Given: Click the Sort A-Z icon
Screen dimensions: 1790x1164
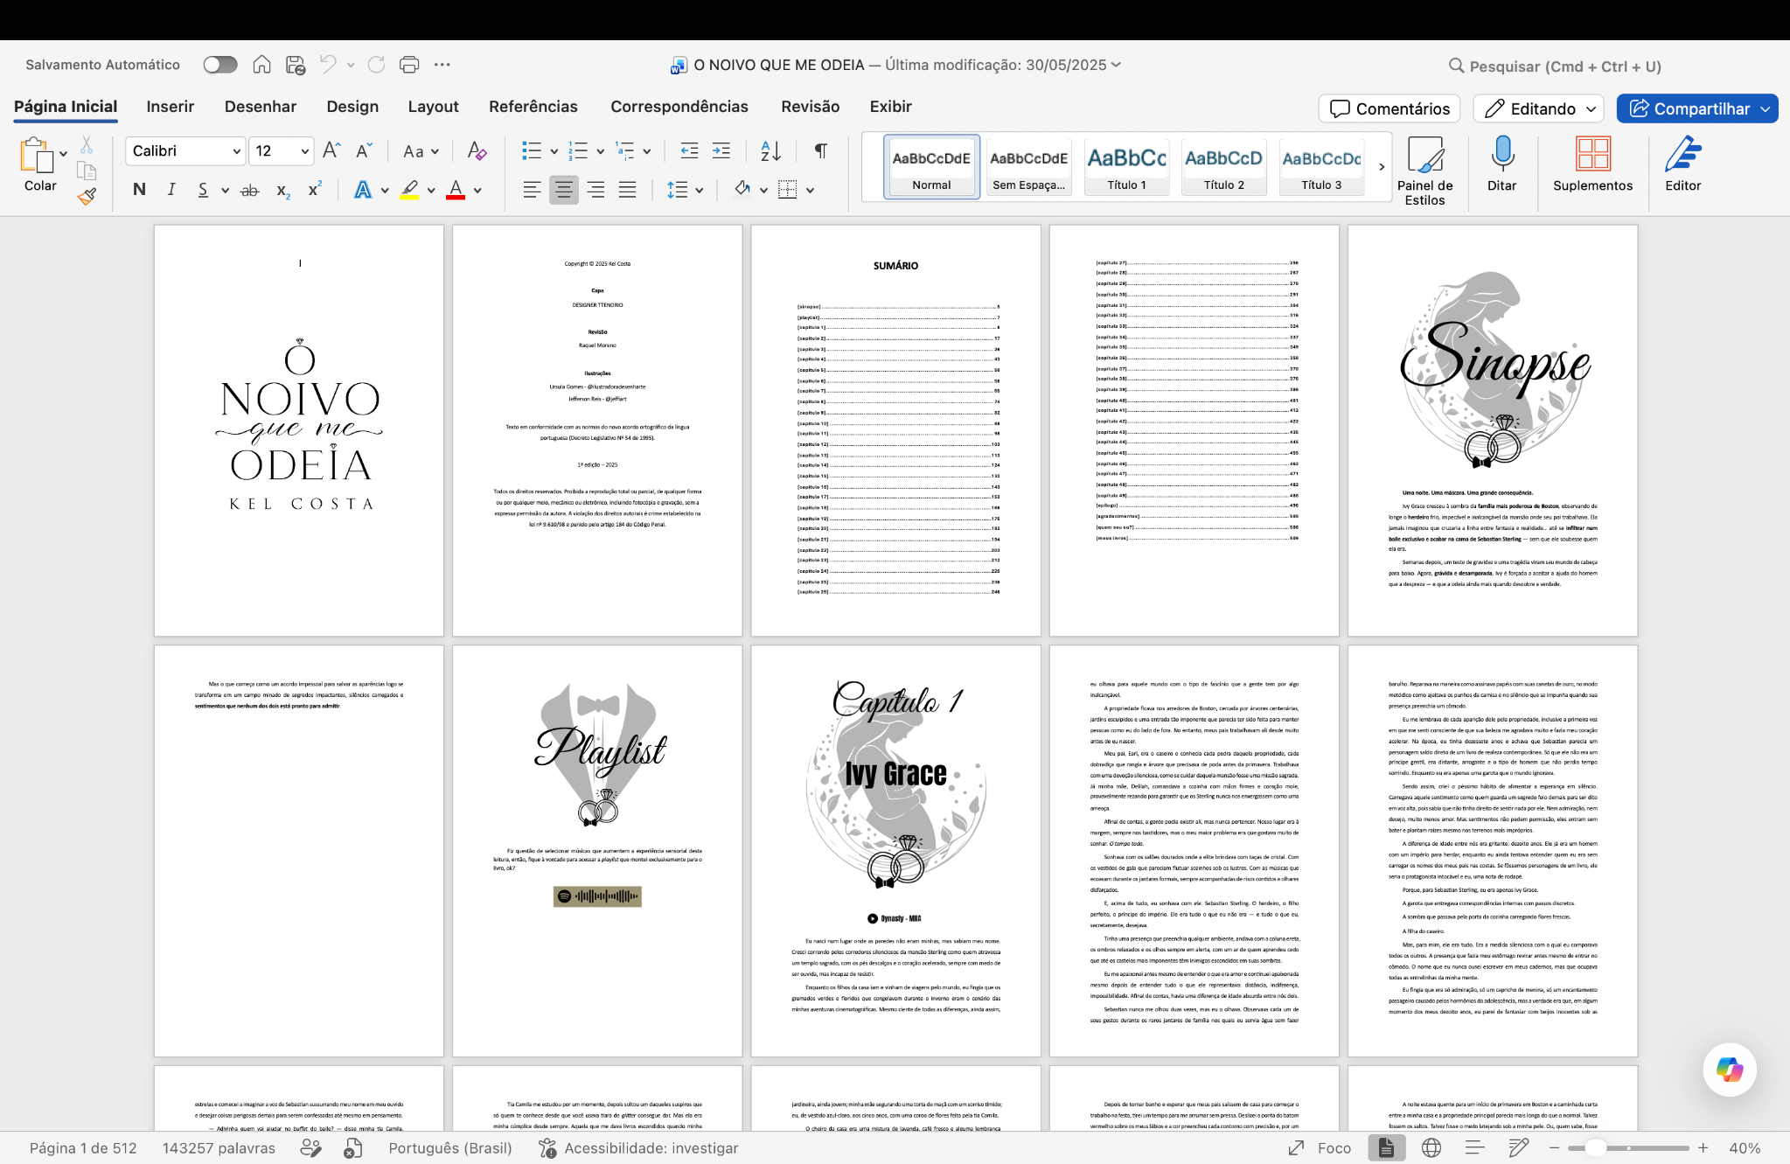Looking at the screenshot, I should tap(770, 151).
